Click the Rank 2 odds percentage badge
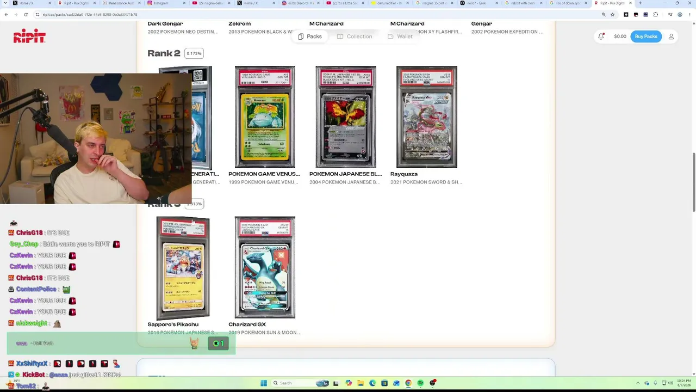This screenshot has height=392, width=696. coord(194,53)
